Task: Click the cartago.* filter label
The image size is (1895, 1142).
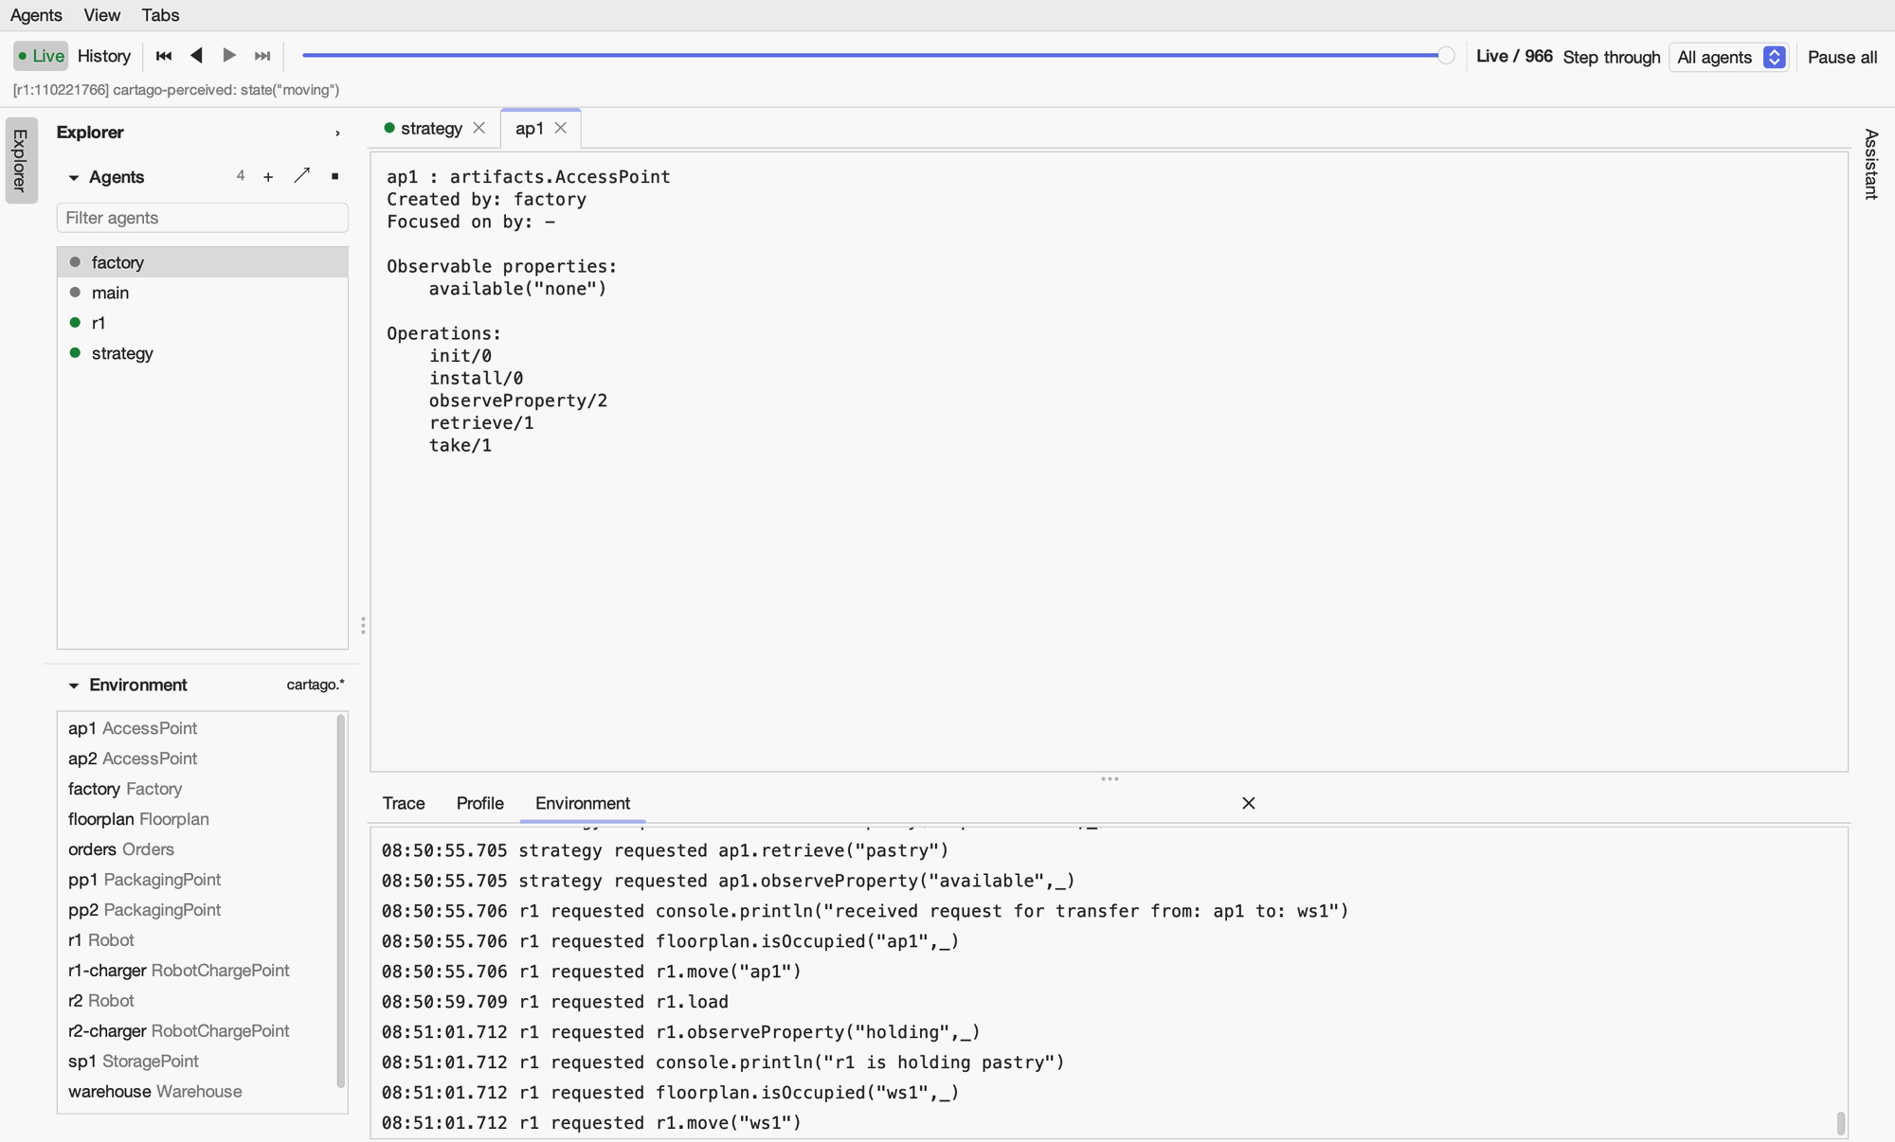Action: (316, 685)
